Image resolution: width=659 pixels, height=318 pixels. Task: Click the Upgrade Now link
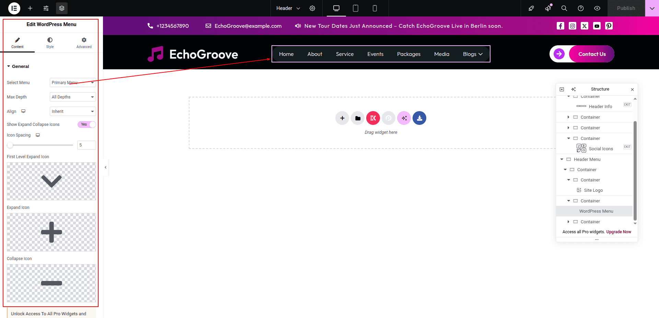tap(618, 232)
